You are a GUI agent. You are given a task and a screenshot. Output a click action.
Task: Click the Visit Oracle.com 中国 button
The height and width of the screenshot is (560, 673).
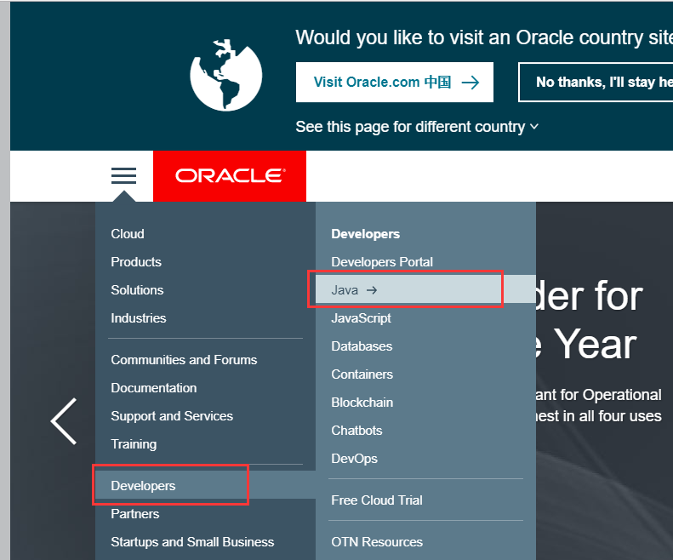[x=395, y=82]
